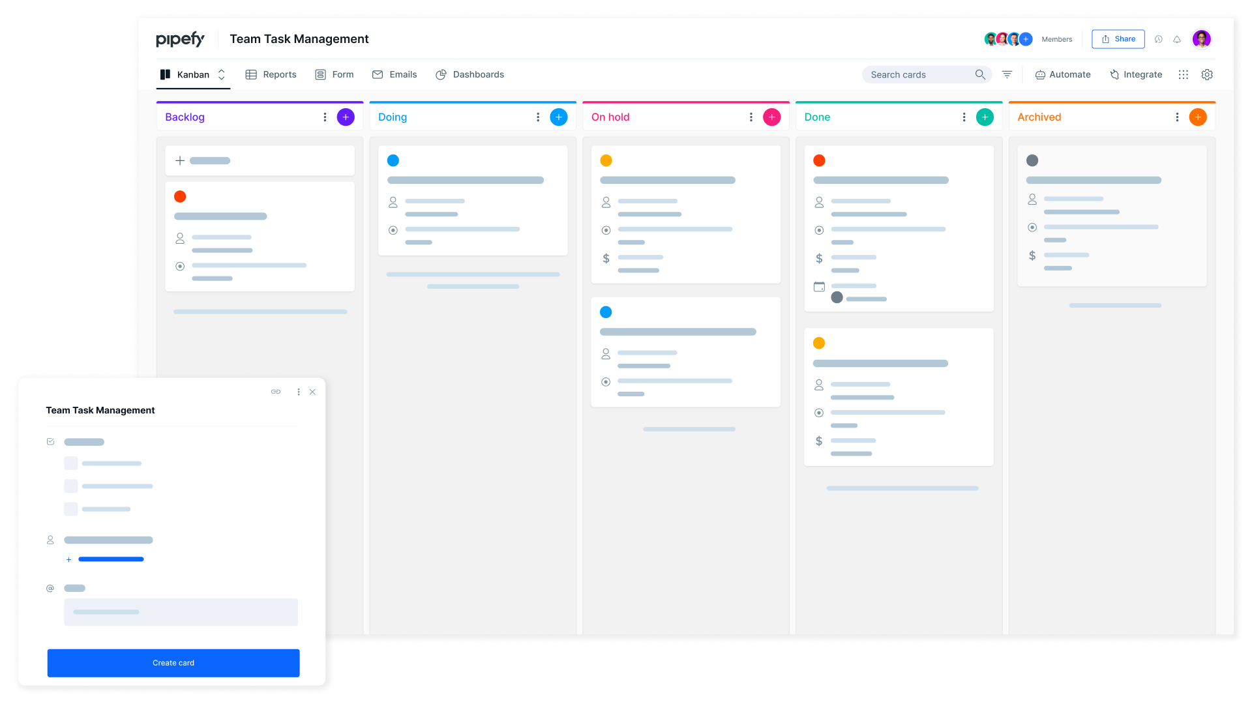Expand the Backlog column options menu
This screenshot has height=704, width=1252.
324,117
